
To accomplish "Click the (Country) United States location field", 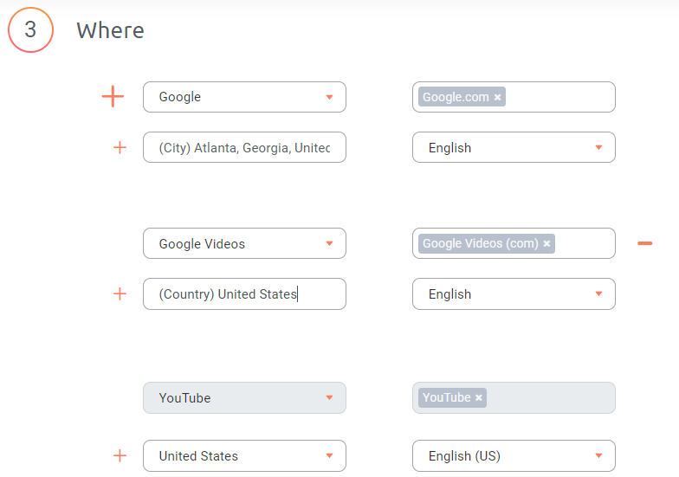I will [x=244, y=294].
